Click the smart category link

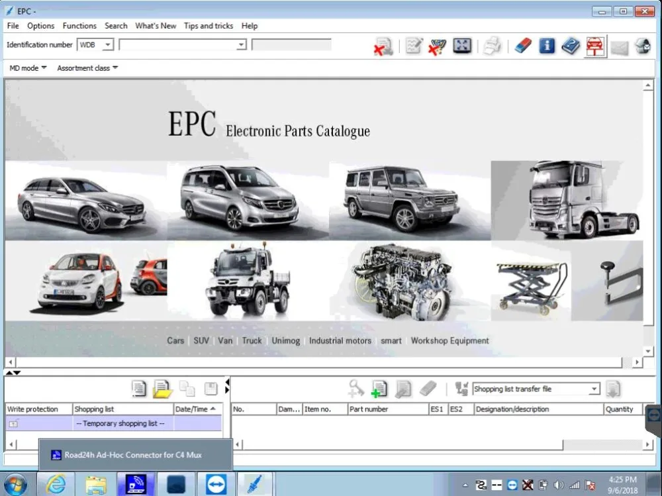pyautogui.click(x=391, y=340)
